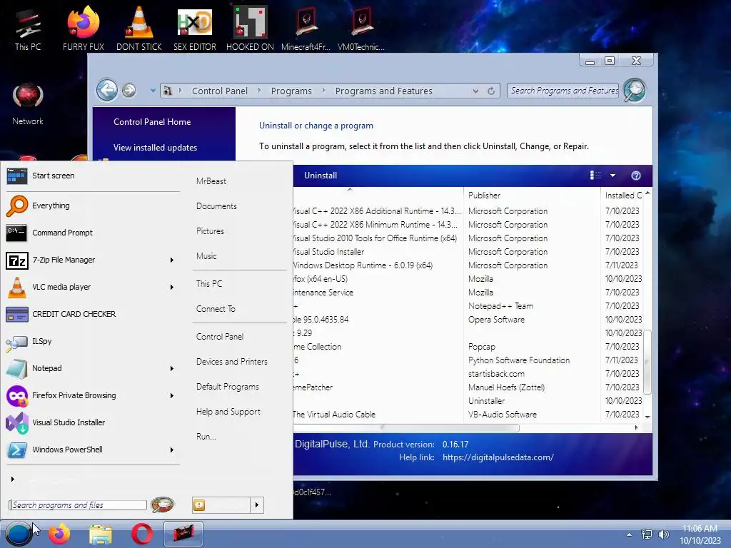Launch Visual Studio Installer
Image resolution: width=731 pixels, height=548 pixels.
[92, 422]
